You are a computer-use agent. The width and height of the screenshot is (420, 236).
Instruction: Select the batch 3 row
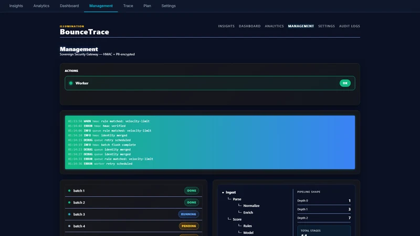point(133,214)
